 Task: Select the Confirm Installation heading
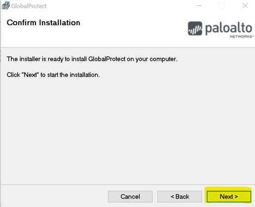[x=43, y=23]
